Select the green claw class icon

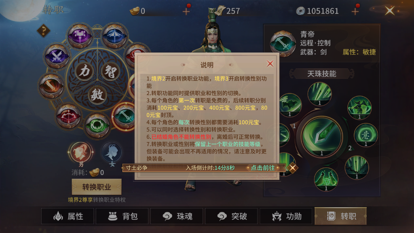coord(97,126)
